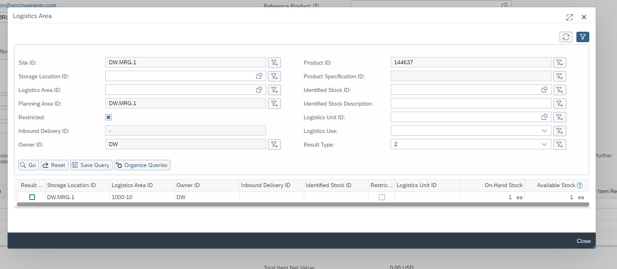Expand the Logistics Area dialog to full screen
Viewport: 617px width, 269px height.
click(569, 17)
